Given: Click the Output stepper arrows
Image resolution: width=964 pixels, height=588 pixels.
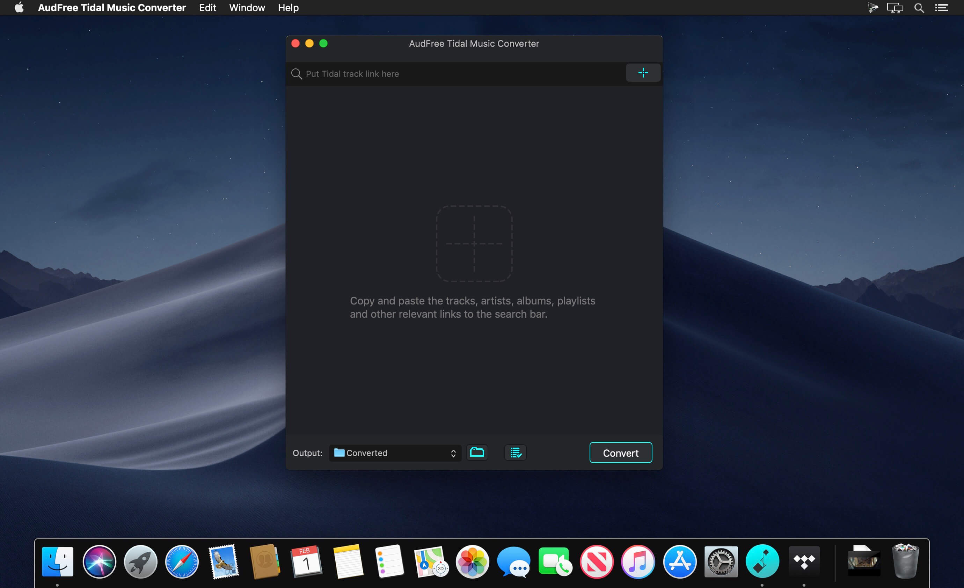Looking at the screenshot, I should tap(453, 453).
